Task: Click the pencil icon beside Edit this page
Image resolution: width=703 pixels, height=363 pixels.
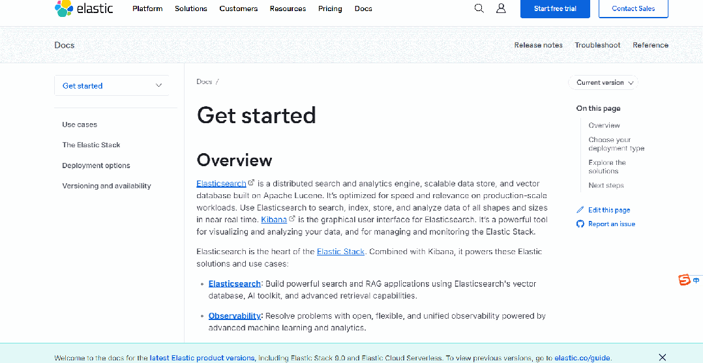Action: point(580,210)
